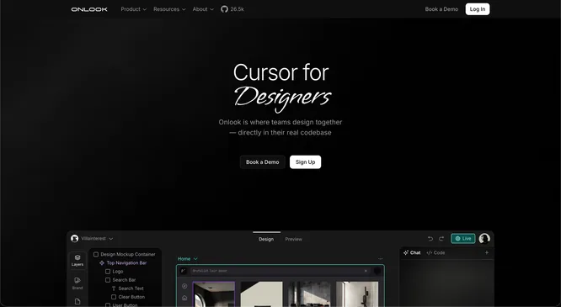Select the white angular architecture thumbnail
The image size is (561, 307).
pos(261,294)
